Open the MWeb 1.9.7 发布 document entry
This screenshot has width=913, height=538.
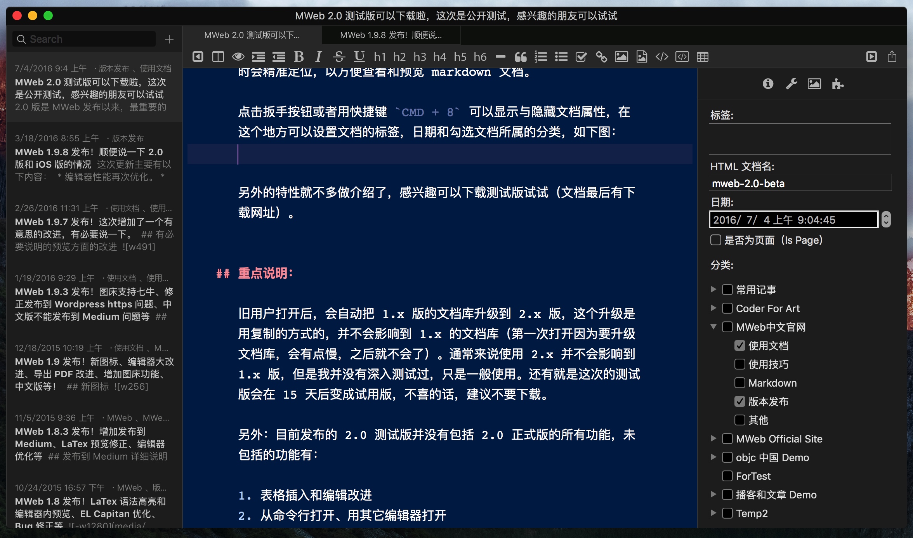[x=94, y=227]
